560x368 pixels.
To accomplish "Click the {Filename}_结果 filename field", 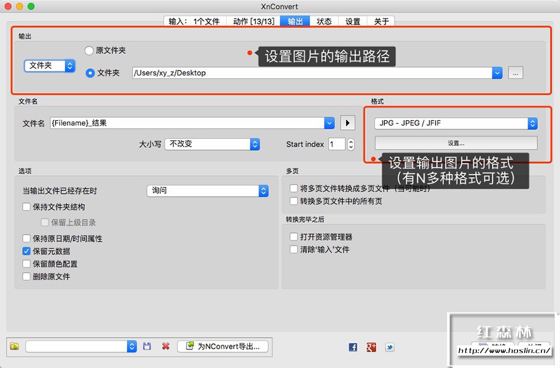I will click(187, 123).
